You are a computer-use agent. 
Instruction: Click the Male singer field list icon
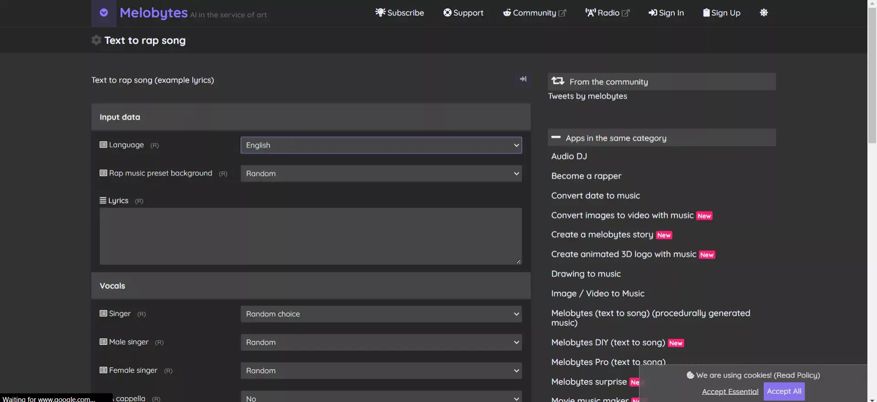[103, 342]
